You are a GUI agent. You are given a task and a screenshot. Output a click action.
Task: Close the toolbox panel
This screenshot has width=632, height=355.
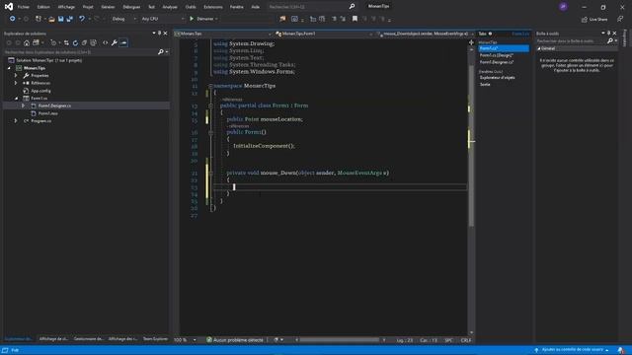pyautogui.click(x=614, y=34)
